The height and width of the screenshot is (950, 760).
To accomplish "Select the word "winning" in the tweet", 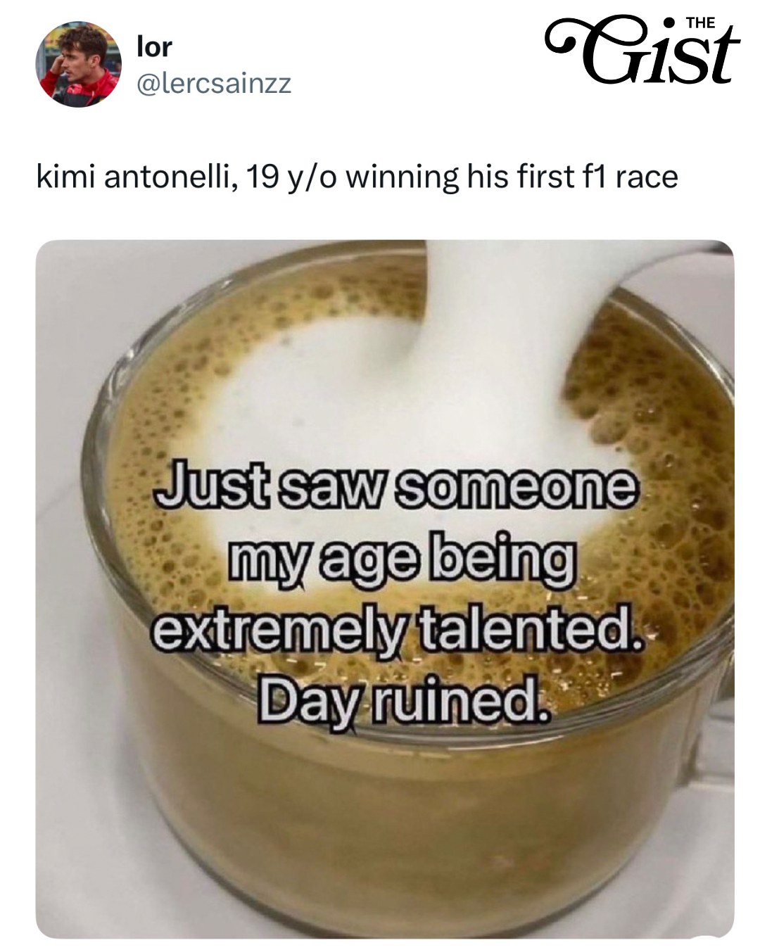I will tap(401, 177).
